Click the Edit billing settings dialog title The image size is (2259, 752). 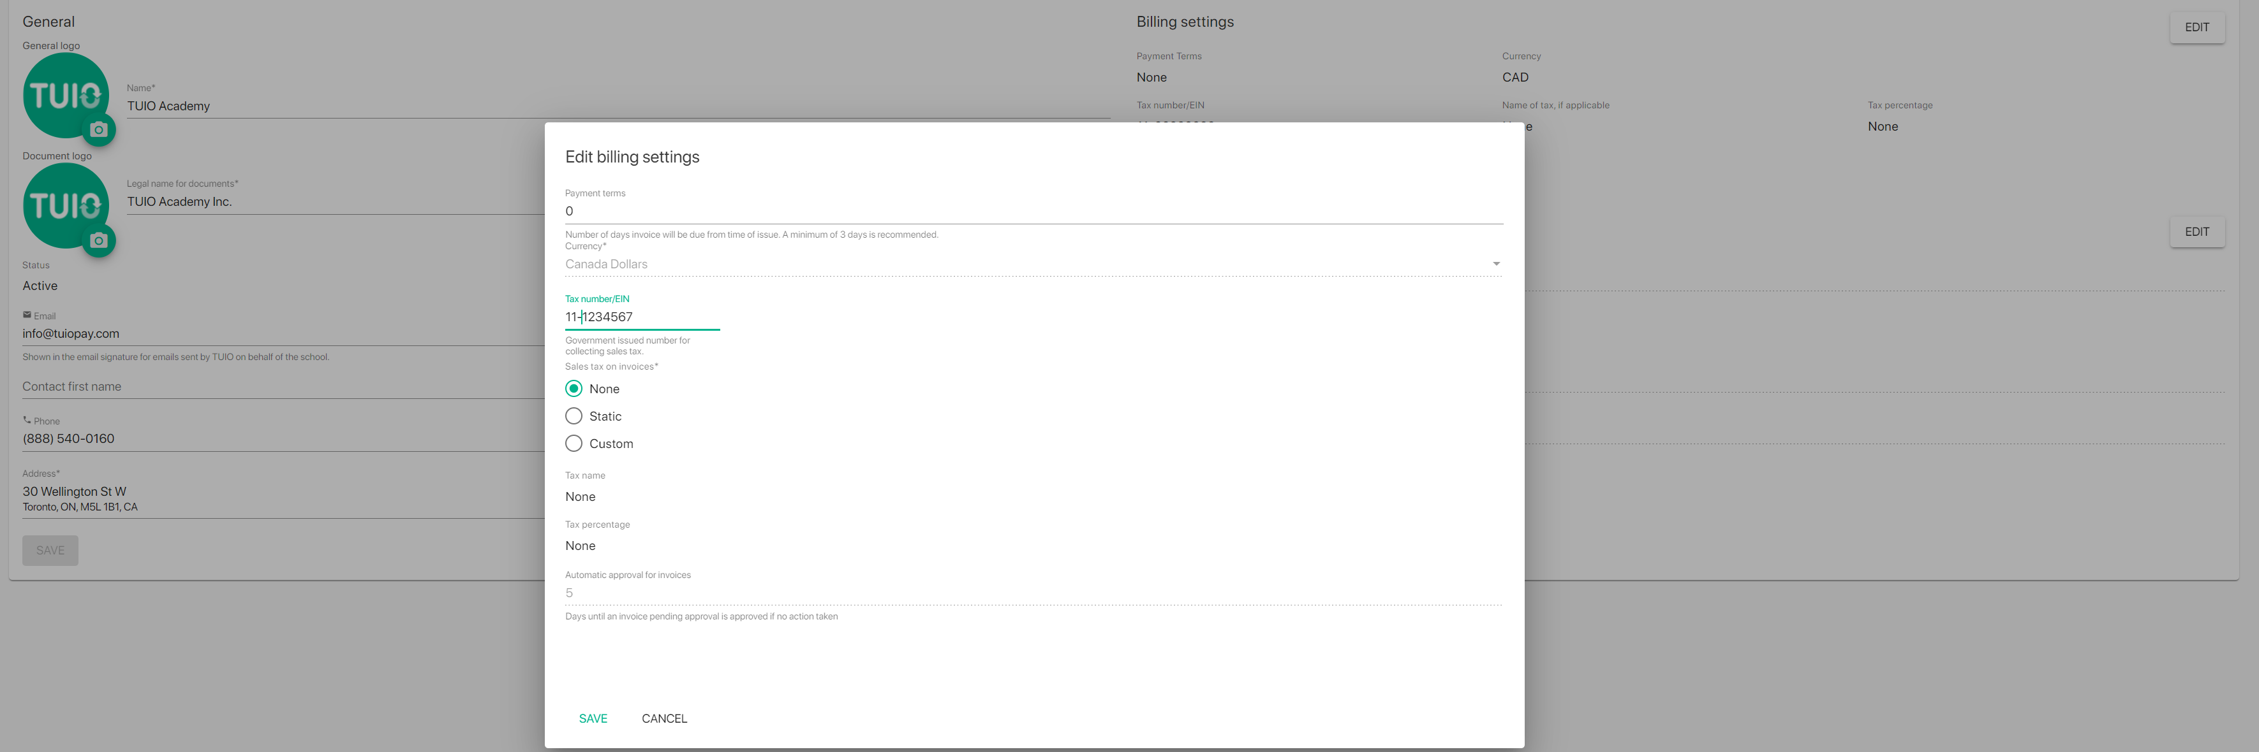[632, 157]
